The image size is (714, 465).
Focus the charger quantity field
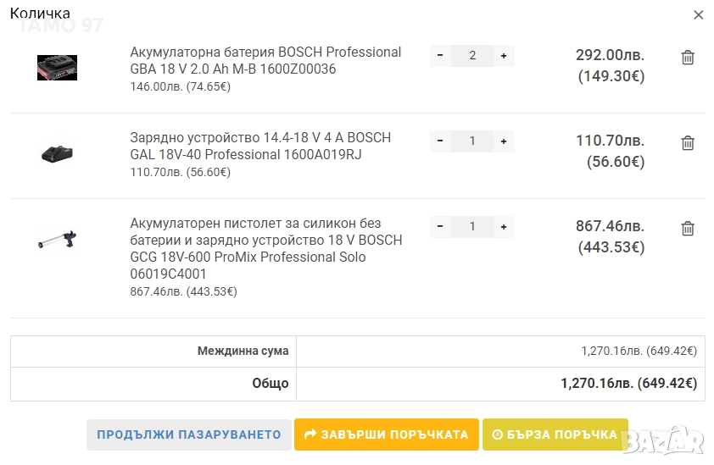coord(472,141)
